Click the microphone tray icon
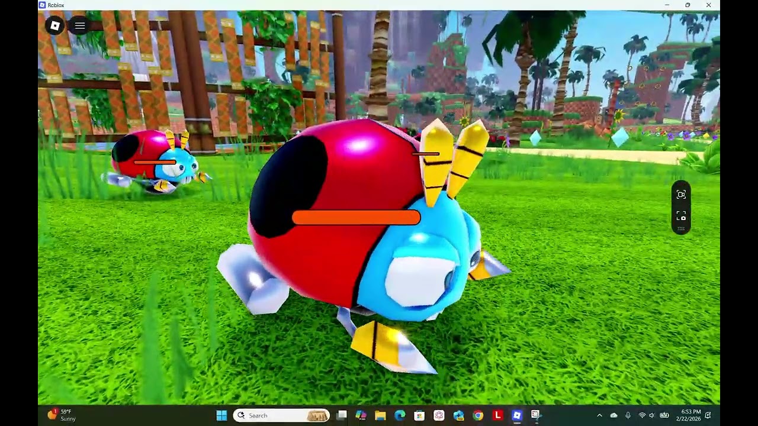758x426 pixels. 628,415
